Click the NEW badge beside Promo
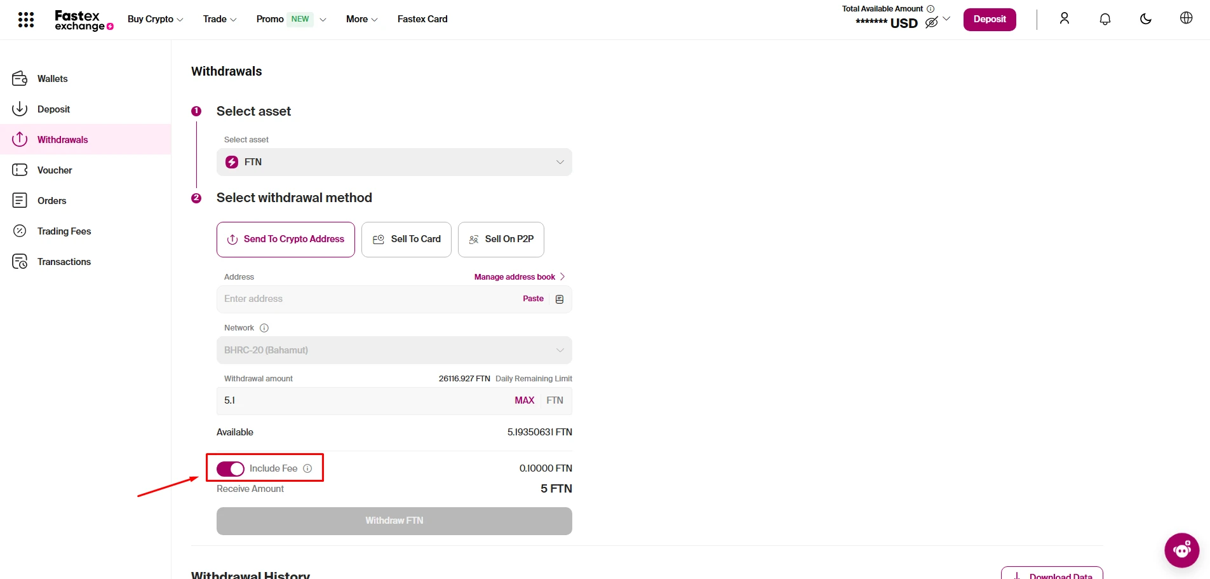The width and height of the screenshot is (1210, 579). [x=300, y=19]
